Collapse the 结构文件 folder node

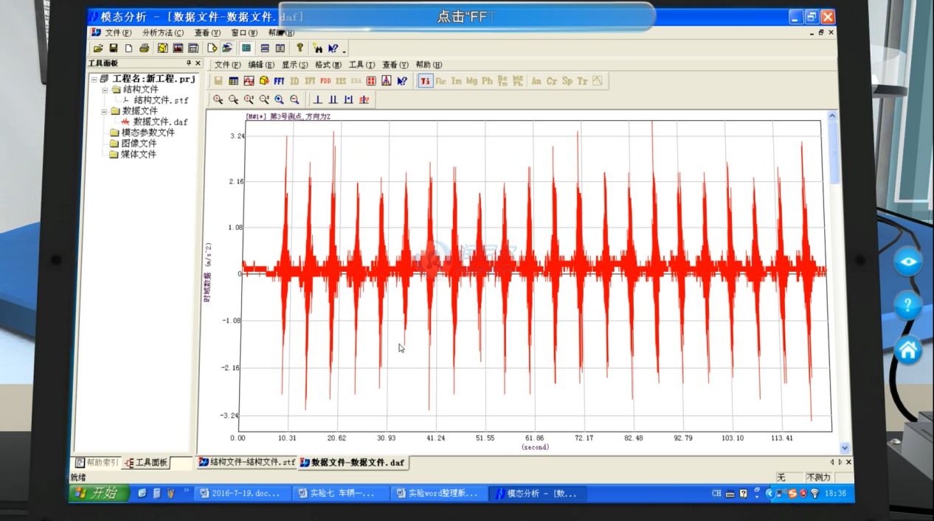[x=105, y=89]
